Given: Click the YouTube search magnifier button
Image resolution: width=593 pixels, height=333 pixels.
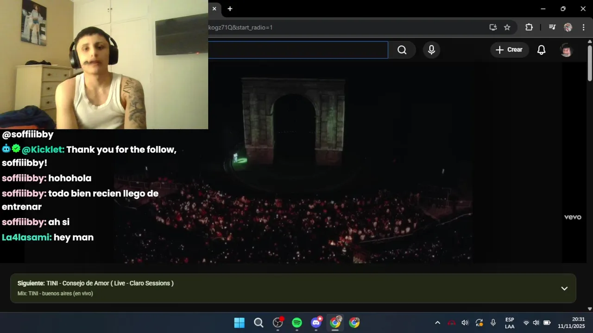Looking at the screenshot, I should pos(402,50).
